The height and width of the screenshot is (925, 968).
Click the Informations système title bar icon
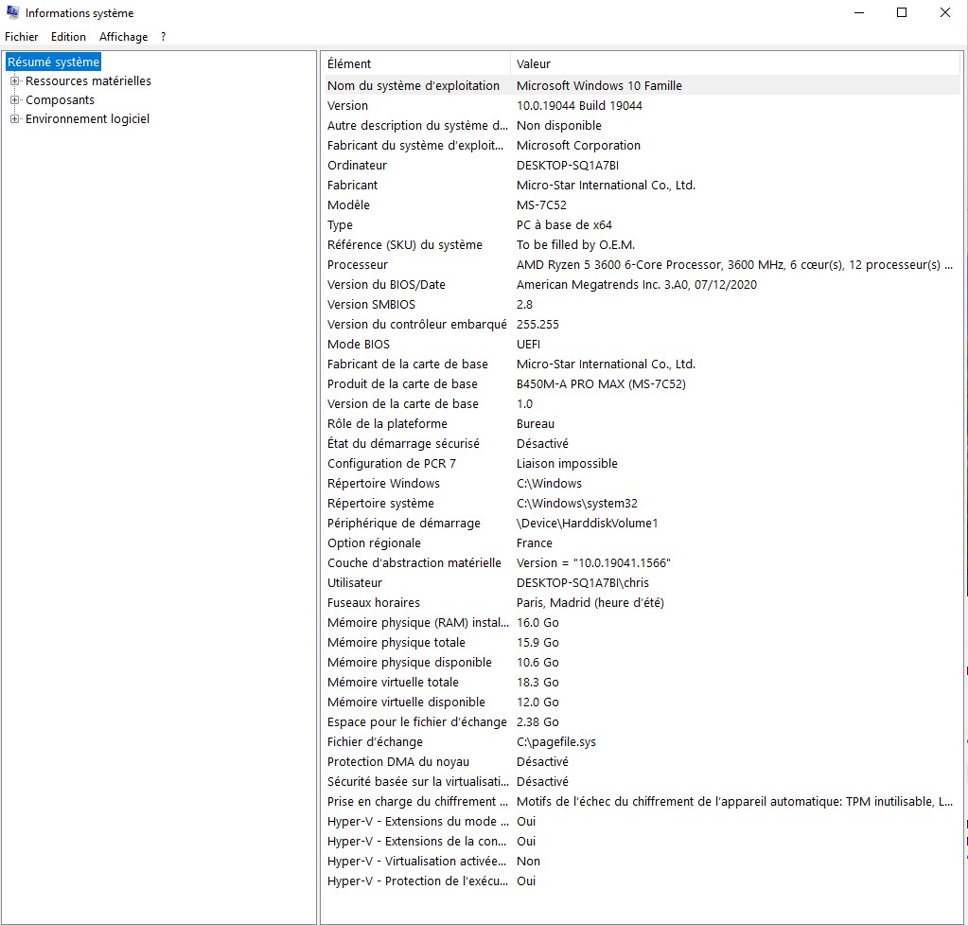pyautogui.click(x=12, y=12)
